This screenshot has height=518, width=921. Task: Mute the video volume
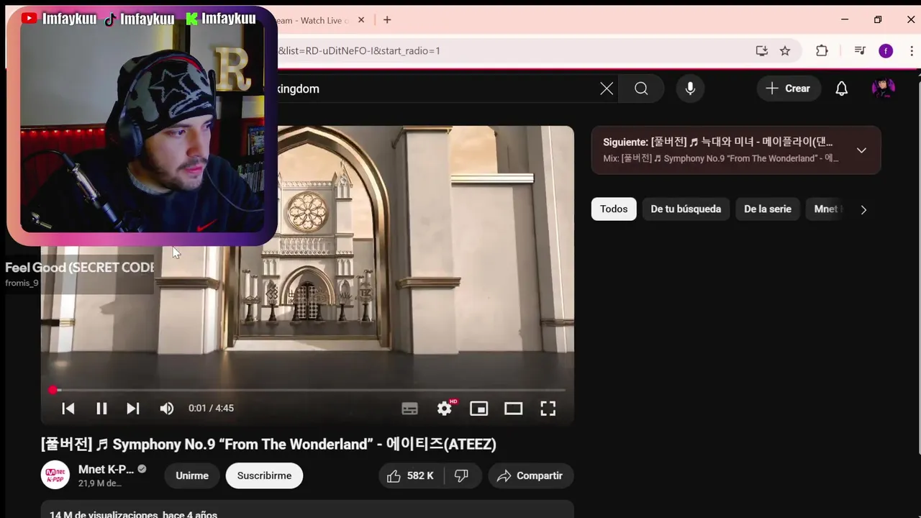pos(167,409)
